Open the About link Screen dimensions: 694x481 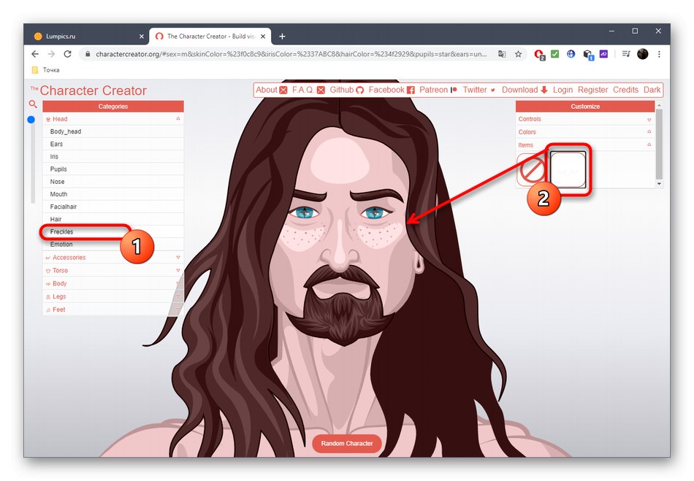[x=271, y=90]
